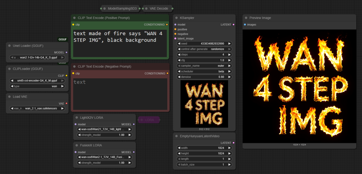Viewport: 362px width, 174px height.
Task: Collapse the LightX2V LORA node title dot
Action: pos(77,118)
